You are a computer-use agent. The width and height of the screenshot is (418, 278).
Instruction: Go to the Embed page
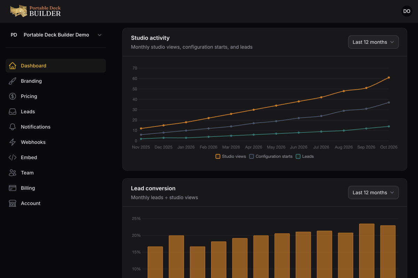click(56, 157)
